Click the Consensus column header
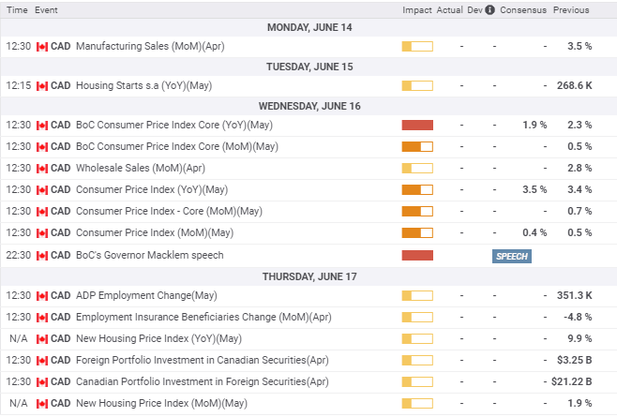 point(522,10)
